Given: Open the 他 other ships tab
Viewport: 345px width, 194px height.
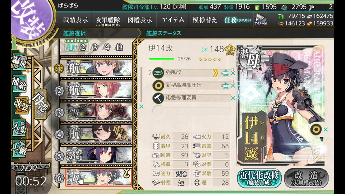Looking at the screenshot, I should 119,47.
